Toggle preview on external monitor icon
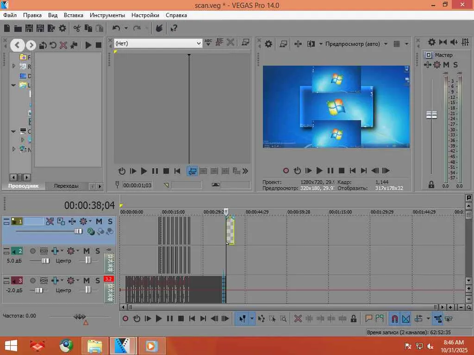 [x=283, y=44]
